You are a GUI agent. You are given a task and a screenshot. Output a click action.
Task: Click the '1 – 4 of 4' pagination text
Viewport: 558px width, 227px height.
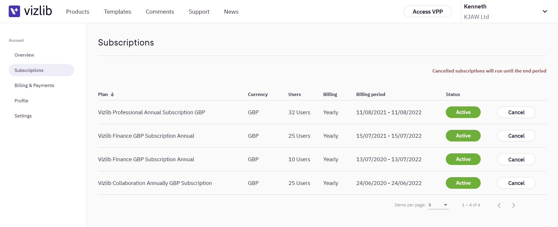(471, 205)
